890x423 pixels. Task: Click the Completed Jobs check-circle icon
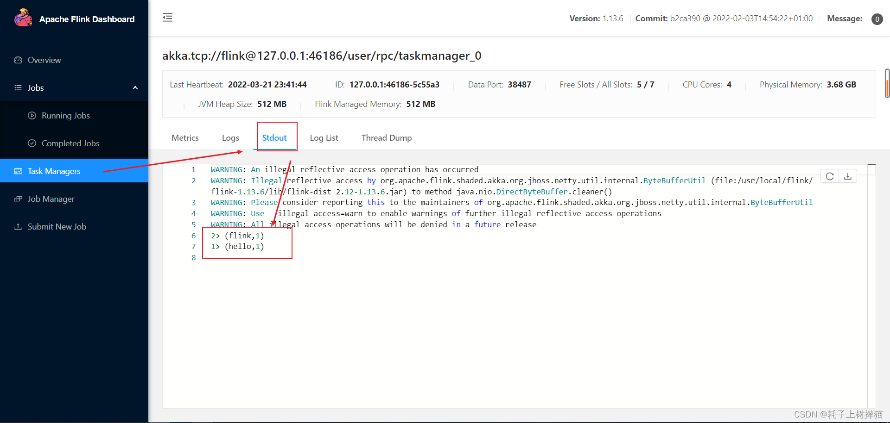(x=32, y=143)
